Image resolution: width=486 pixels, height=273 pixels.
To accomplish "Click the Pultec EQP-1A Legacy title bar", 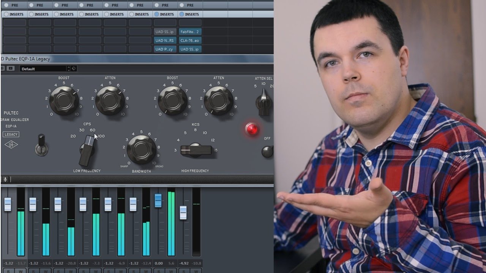I will click(x=137, y=59).
